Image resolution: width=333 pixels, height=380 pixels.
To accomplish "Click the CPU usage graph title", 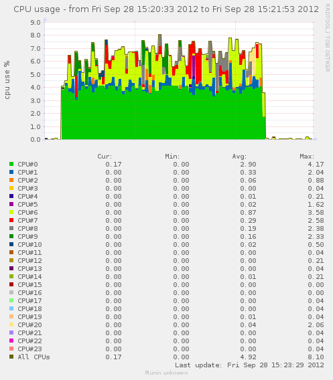I will 166,9.
